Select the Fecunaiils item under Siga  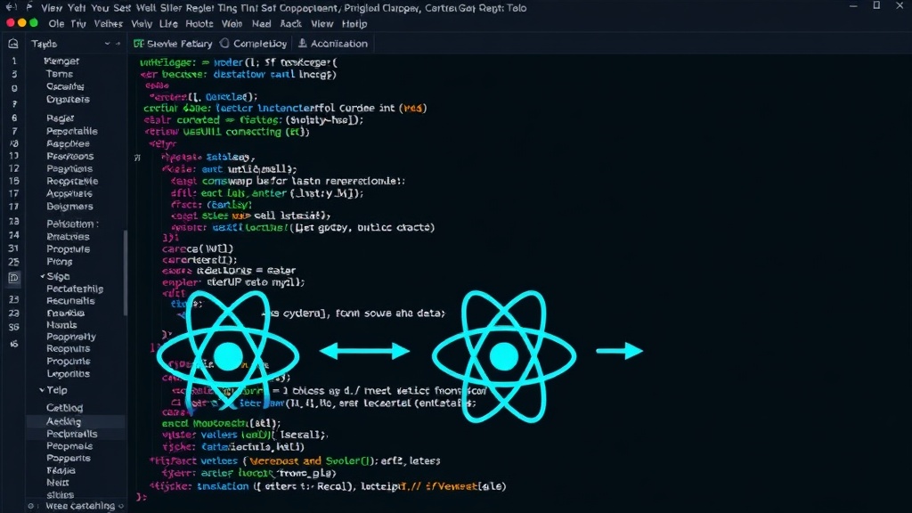click(x=70, y=301)
